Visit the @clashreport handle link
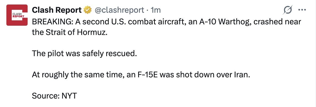Image resolution: width=316 pixels, height=107 pixels. click(119, 10)
